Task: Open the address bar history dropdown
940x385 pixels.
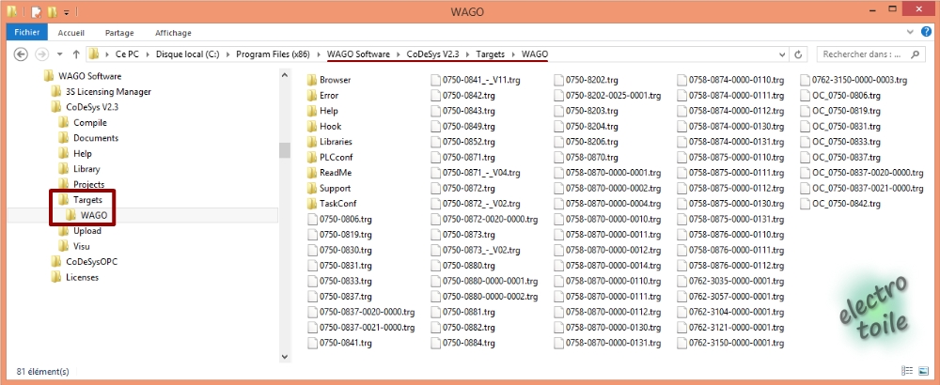Action: [782, 54]
